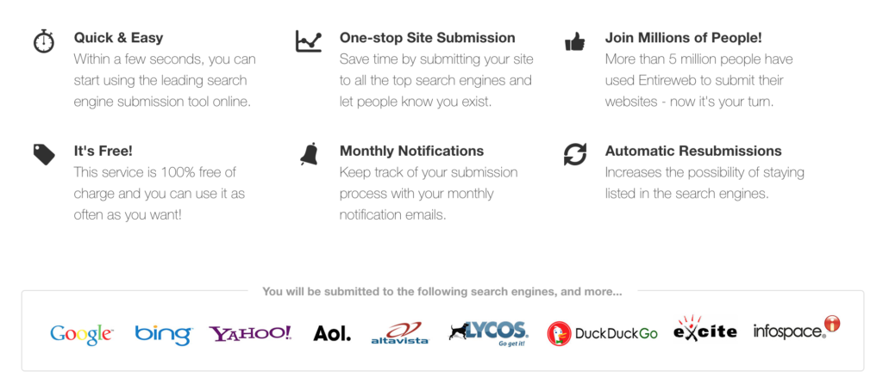Select the Excite logo

pos(705,328)
